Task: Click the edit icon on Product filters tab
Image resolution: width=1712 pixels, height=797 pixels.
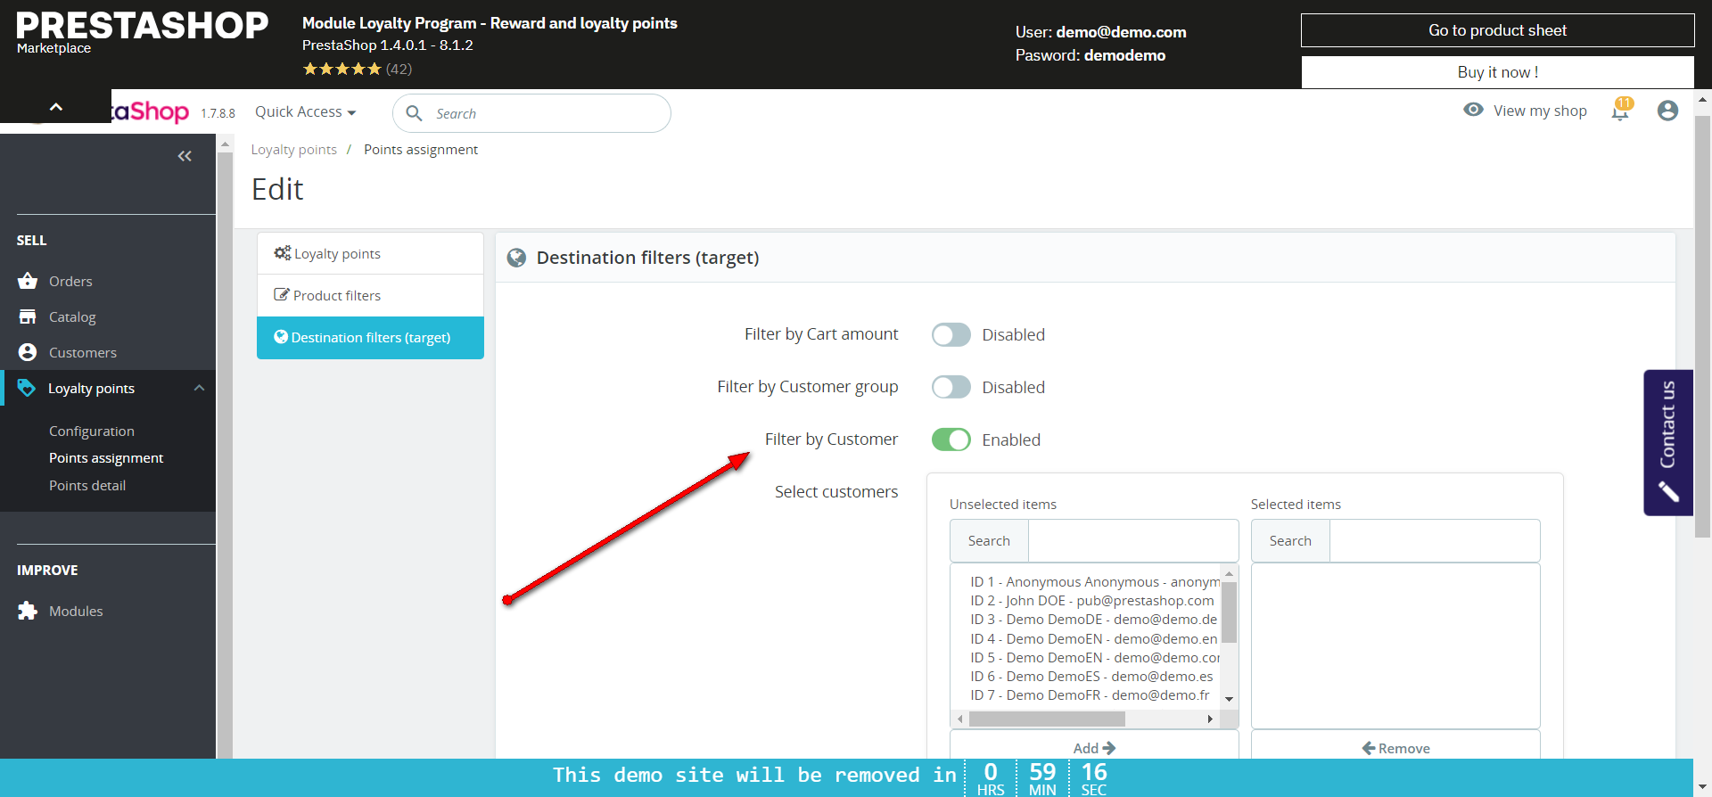Action: point(282,295)
